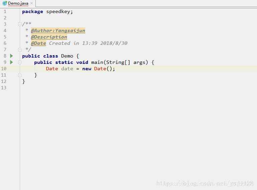Click the @Description tag
Screen dimensions: 257x190
pos(49,37)
